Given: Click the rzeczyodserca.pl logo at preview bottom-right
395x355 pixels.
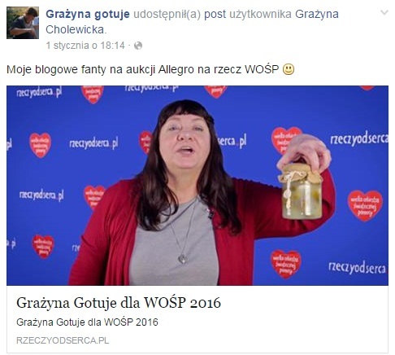Looking at the screenshot, I should coord(358,268).
